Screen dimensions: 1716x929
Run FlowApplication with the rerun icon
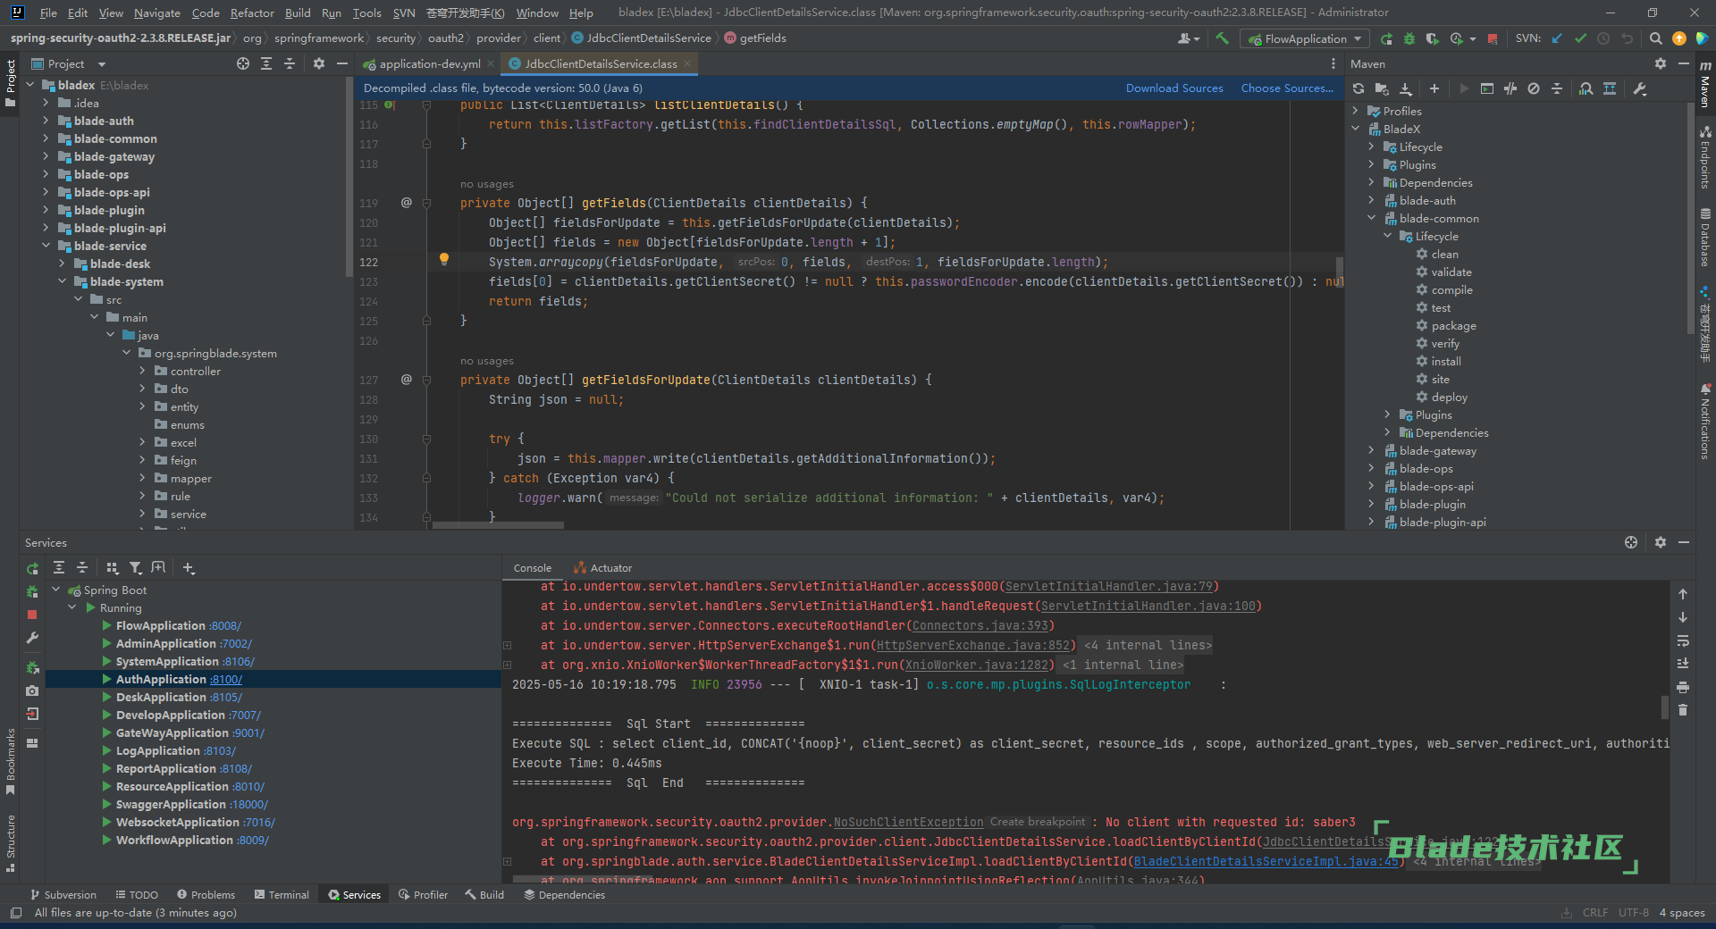tap(1386, 38)
